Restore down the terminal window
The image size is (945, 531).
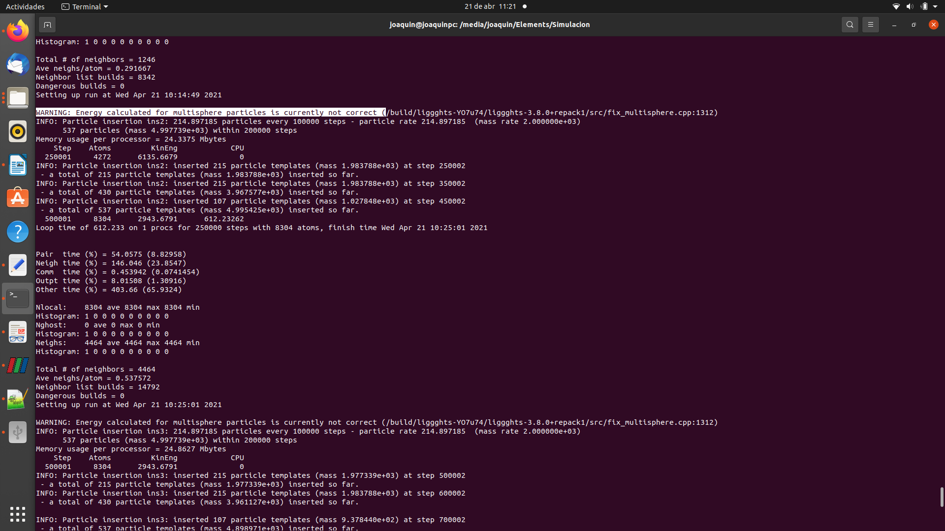pos(913,25)
